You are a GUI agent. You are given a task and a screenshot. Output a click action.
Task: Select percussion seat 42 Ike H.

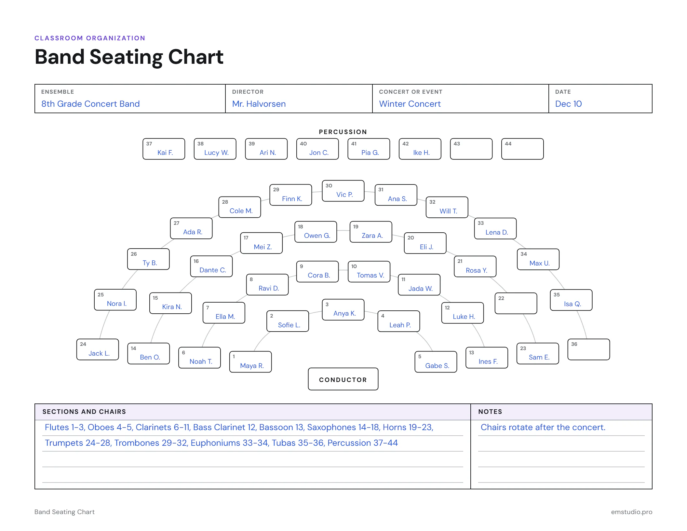pos(420,149)
